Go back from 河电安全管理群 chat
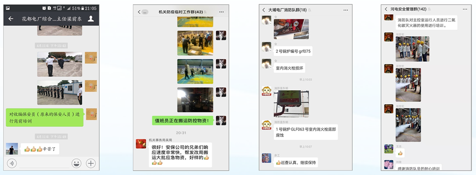Image resolution: width=476 pixels, height=175 pixels. (x=386, y=9)
